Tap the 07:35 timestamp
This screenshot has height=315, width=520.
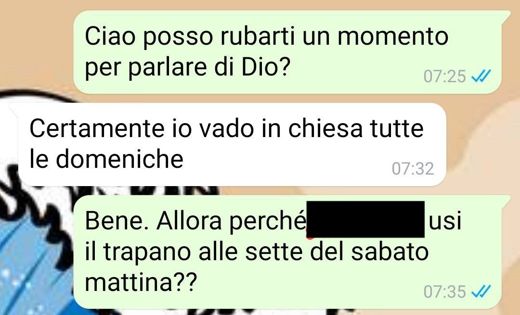[x=444, y=291]
